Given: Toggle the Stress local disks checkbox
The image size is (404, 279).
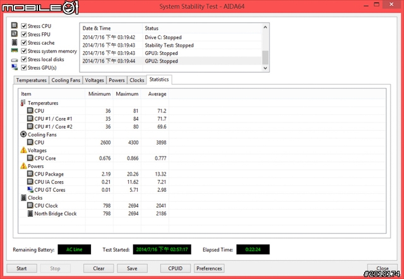Looking at the screenshot, I should pos(24,59).
